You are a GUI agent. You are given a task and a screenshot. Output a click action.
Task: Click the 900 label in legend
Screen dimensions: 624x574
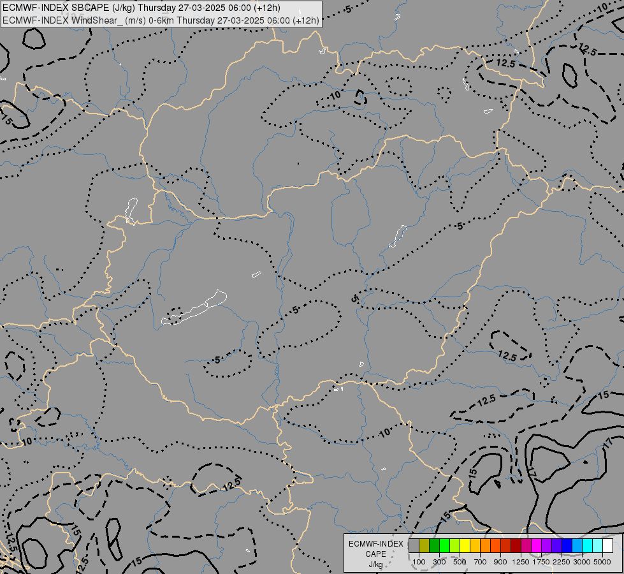(500, 562)
